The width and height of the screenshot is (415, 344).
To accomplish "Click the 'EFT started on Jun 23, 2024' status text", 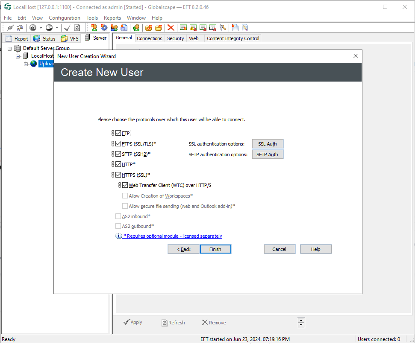I will coord(245,339).
